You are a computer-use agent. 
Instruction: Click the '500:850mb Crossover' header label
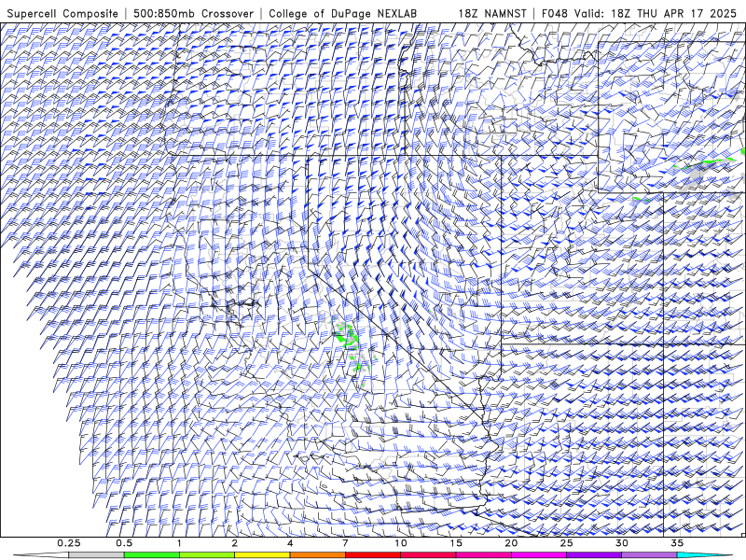click(x=193, y=13)
